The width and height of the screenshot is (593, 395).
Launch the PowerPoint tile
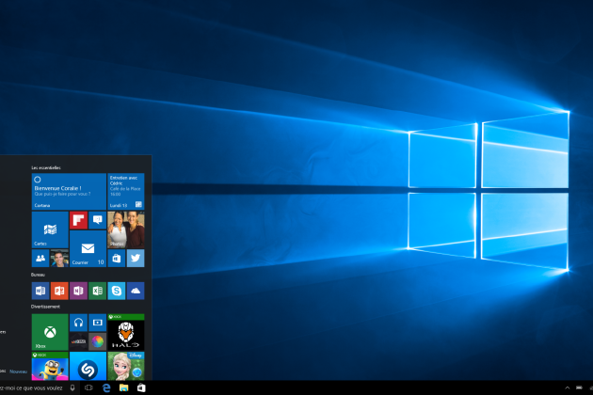59,291
